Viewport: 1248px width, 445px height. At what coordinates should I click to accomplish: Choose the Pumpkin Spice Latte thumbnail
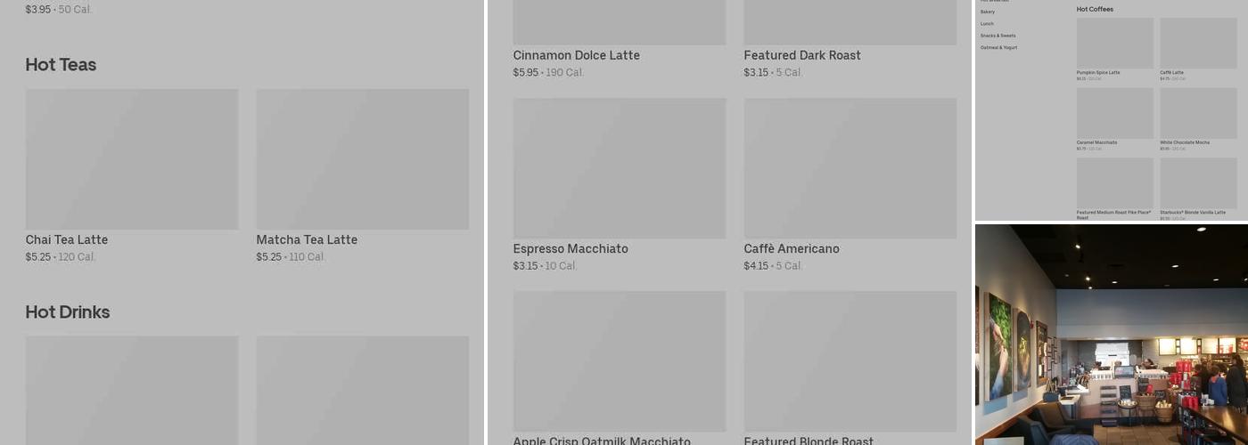click(x=1114, y=43)
